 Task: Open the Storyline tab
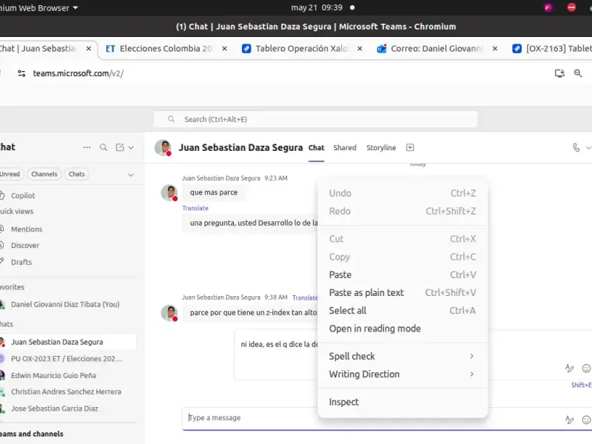tap(381, 147)
